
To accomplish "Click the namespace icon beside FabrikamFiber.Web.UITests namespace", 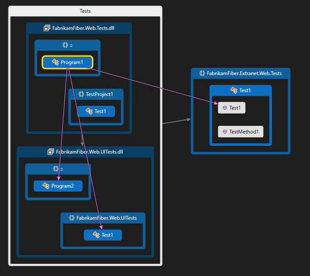I will tap(72, 218).
